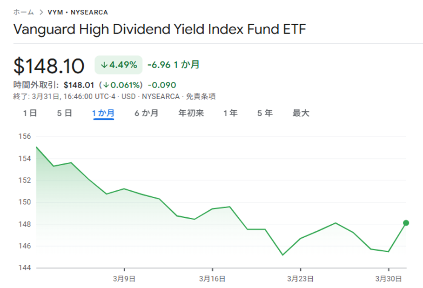
Task: Switch to the 1日 range tab
Action: click(30, 113)
